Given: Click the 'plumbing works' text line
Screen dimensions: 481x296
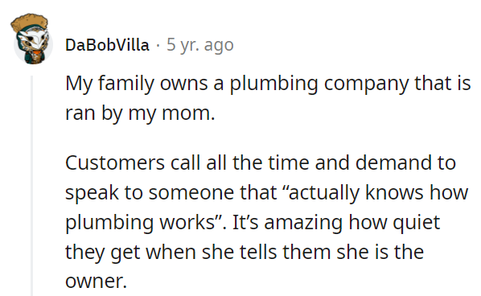Looking at the screenshot, I should pos(253,223).
